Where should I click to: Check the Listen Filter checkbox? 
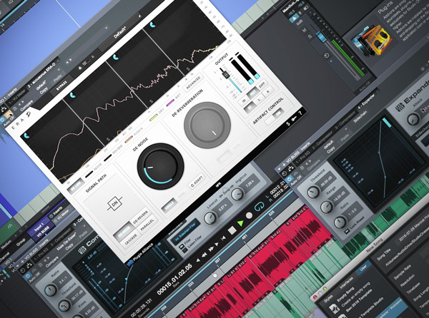coord(186,250)
